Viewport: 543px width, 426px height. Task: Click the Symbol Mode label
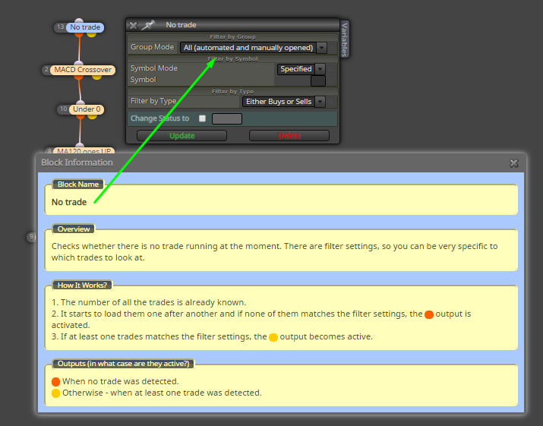point(153,68)
